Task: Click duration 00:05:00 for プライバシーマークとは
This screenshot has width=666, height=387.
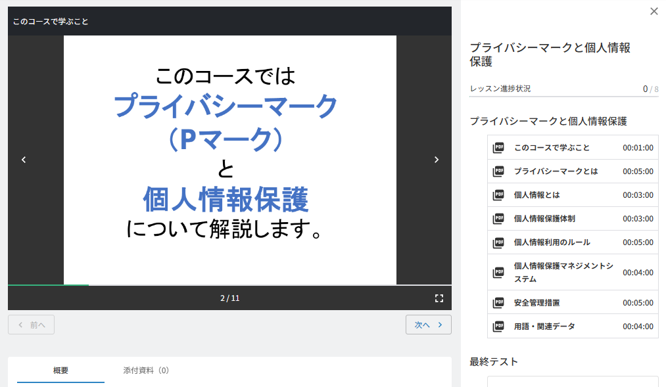Action: pyautogui.click(x=638, y=171)
